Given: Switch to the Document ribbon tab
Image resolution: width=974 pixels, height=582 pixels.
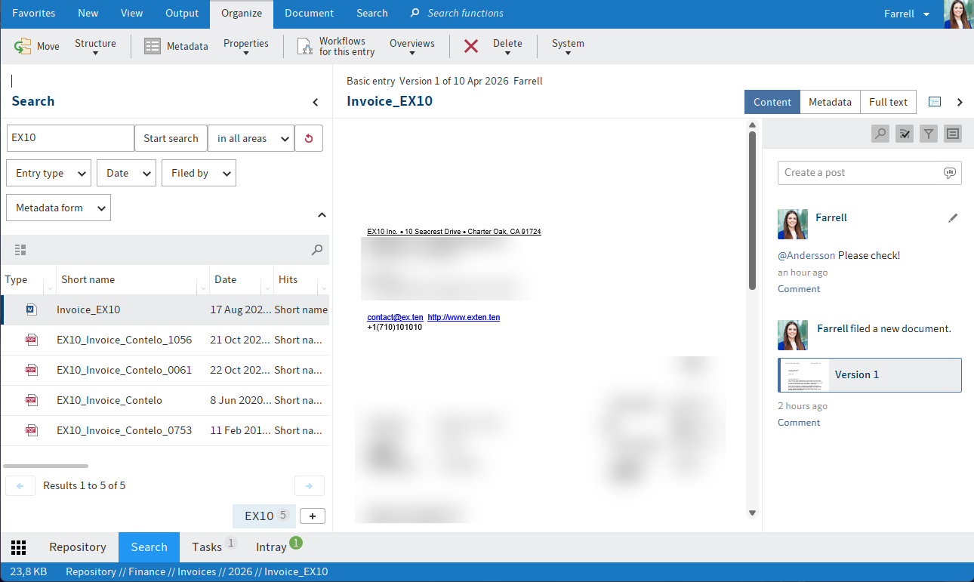Looking at the screenshot, I should click(309, 13).
